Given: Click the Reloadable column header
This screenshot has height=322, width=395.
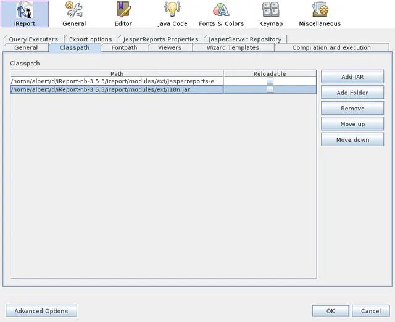Looking at the screenshot, I should [270, 74].
